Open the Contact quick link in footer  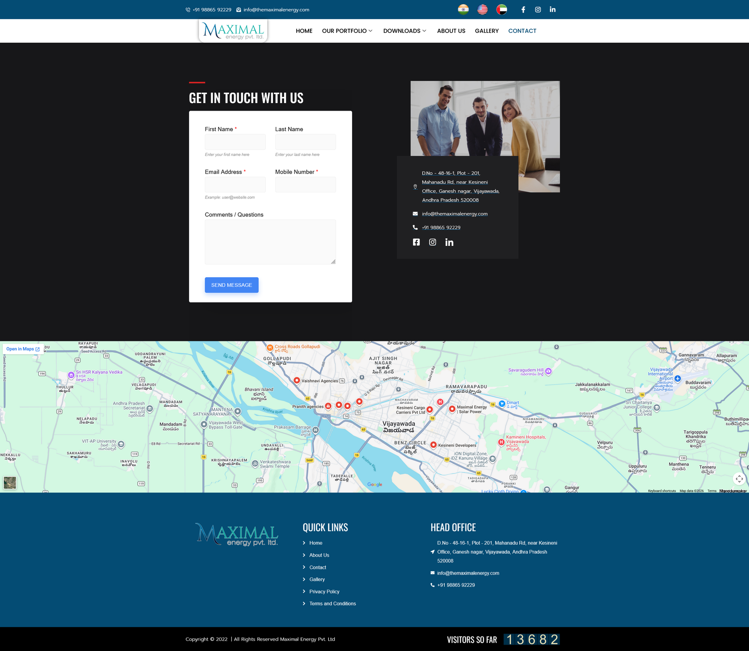(x=318, y=567)
